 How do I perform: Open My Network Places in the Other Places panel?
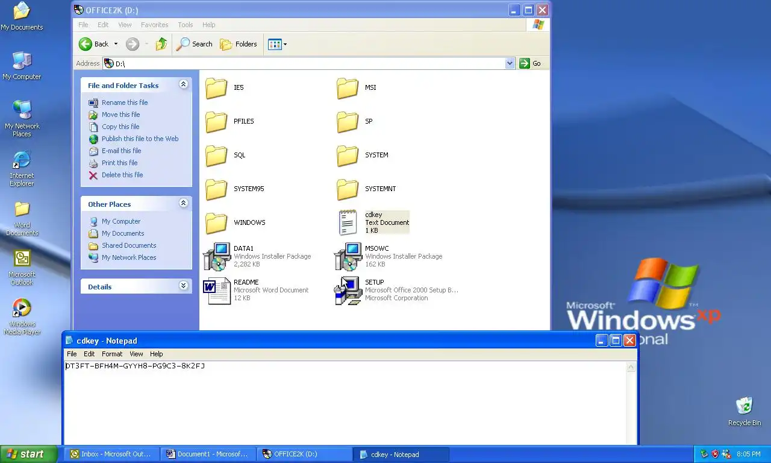point(129,257)
